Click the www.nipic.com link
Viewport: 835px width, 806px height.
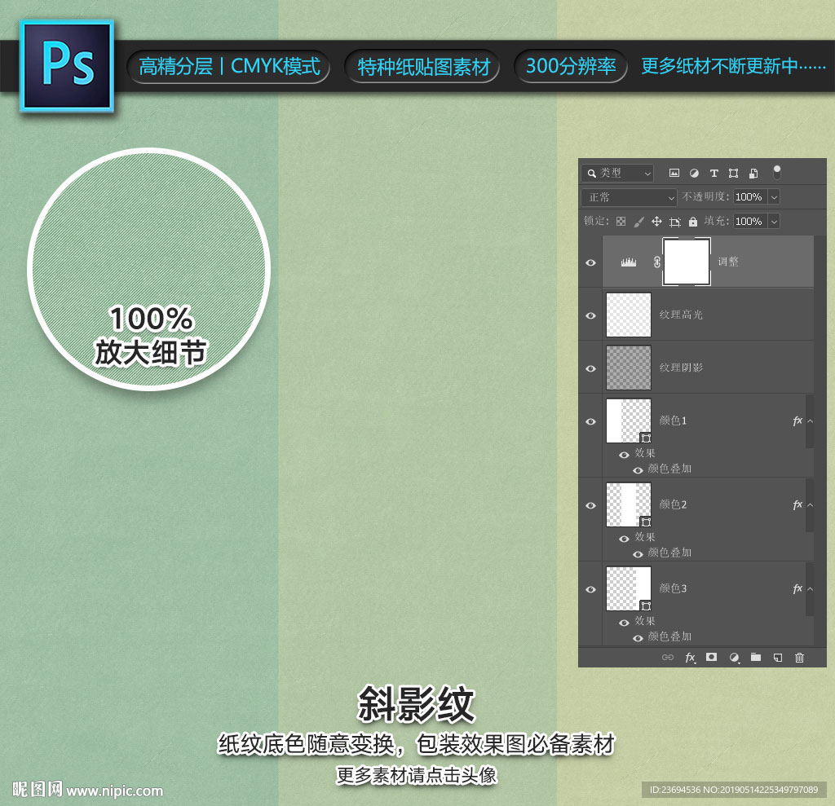click(x=114, y=791)
